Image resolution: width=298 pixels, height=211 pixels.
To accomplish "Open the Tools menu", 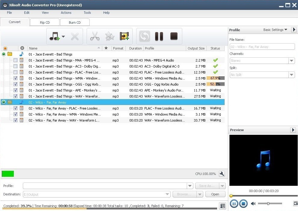I will click(x=87, y=13).
